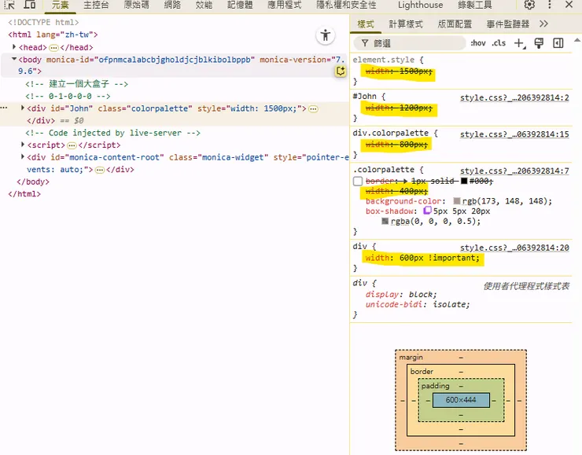Viewport: 582px width, 455px height.
Task: Open style.css link for div.colorpalette rule
Action: click(x=514, y=134)
